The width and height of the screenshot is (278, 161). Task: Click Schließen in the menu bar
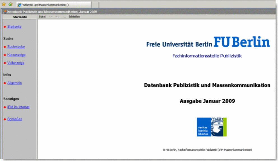[x=74, y=17]
